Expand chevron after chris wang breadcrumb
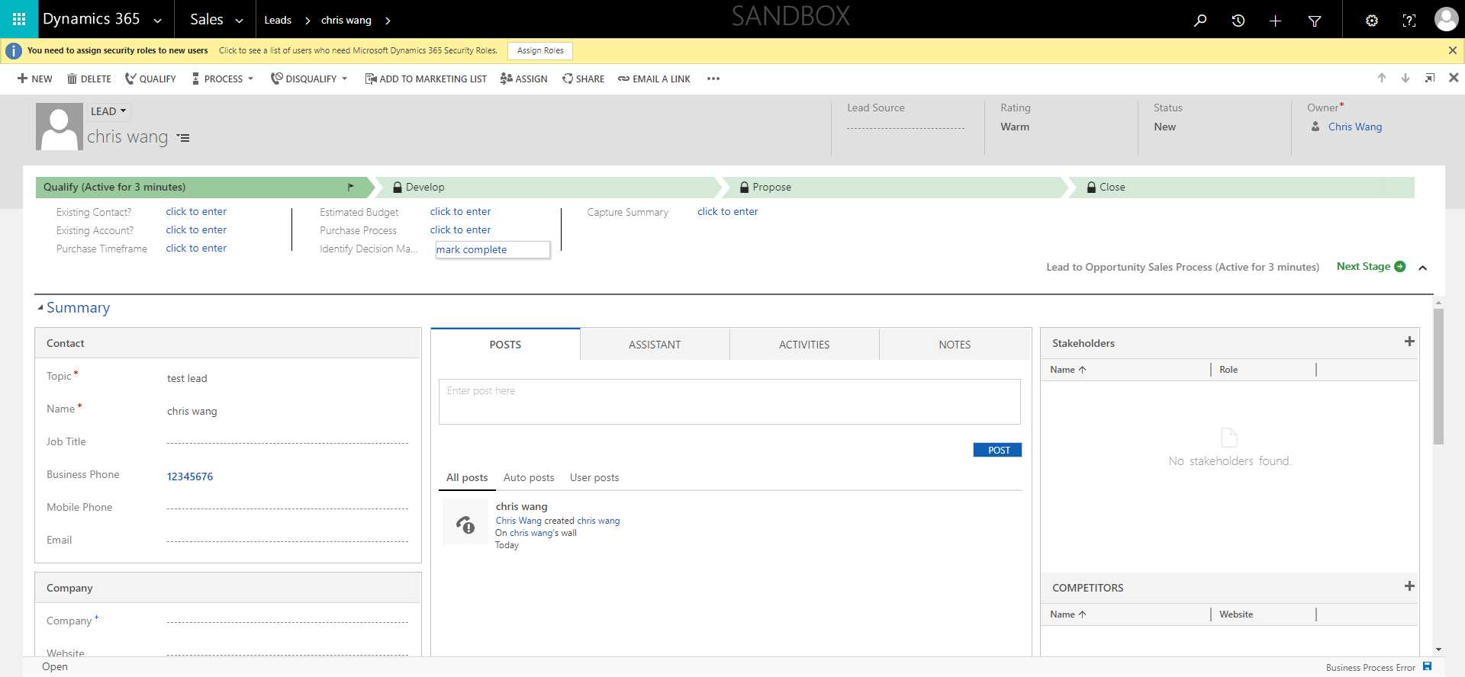The image size is (1465, 677). (388, 21)
